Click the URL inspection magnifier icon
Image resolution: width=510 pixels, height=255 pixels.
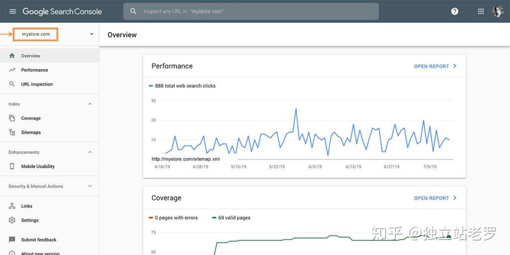(x=12, y=84)
